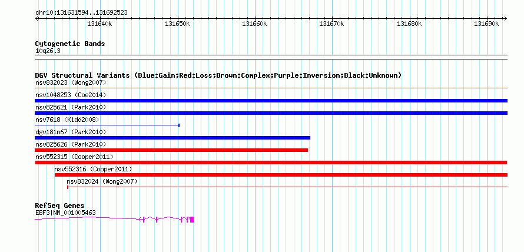Select the nsv1048253 (Coe2014) blue gain bar

point(271,101)
